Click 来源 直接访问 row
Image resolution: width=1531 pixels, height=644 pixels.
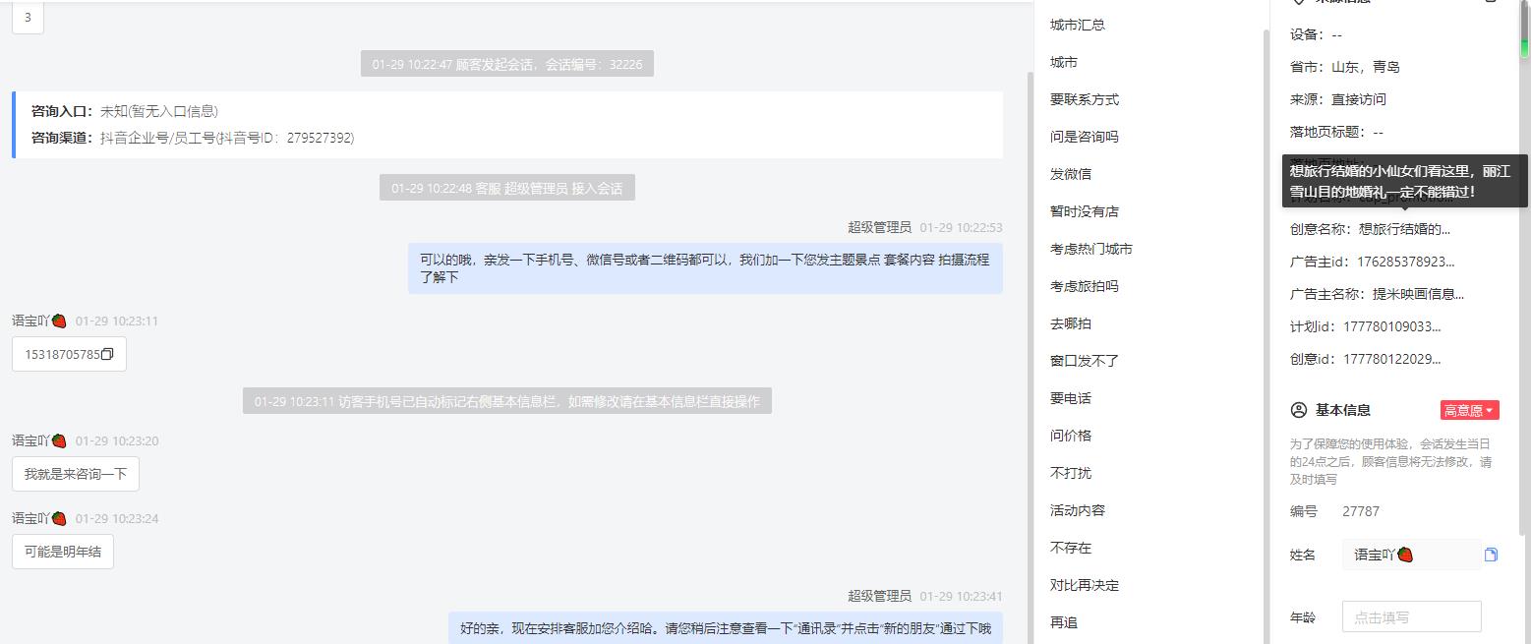tap(1338, 99)
